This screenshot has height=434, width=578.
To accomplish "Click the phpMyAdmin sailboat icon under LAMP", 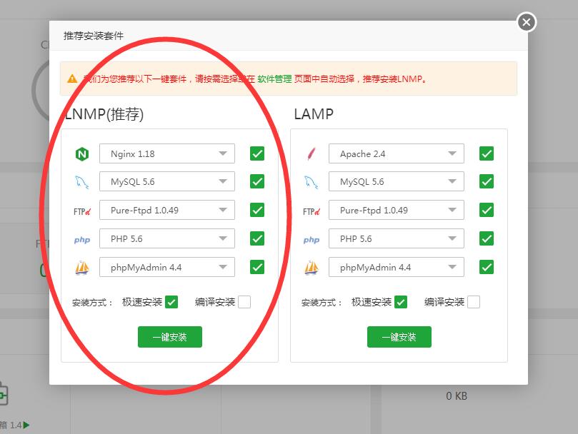I will tap(311, 268).
